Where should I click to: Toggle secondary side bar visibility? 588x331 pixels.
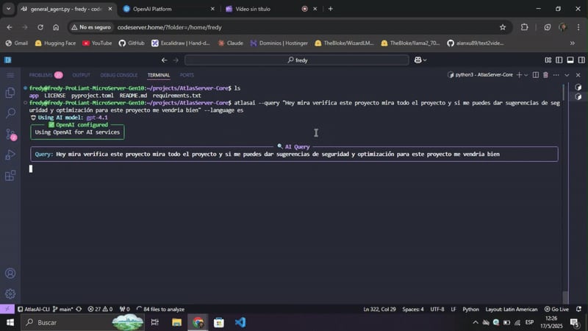tap(581, 60)
